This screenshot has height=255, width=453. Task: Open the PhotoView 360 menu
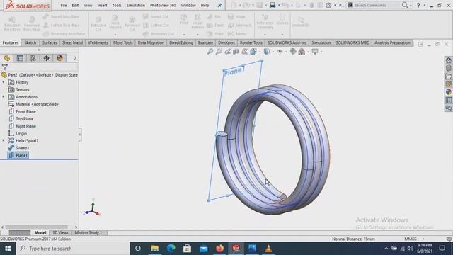coord(163,5)
